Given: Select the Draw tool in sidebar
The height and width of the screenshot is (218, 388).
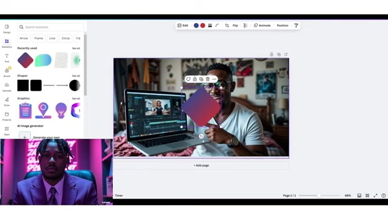Looking at the screenshot, I should tap(7, 102).
